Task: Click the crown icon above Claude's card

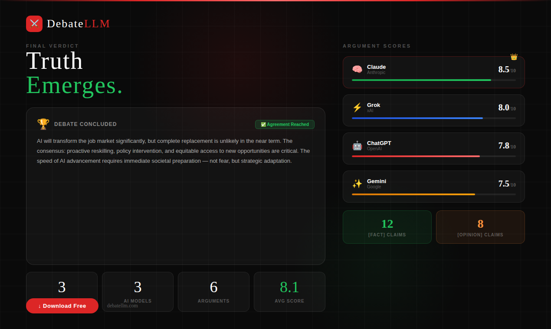Action: 514,57
